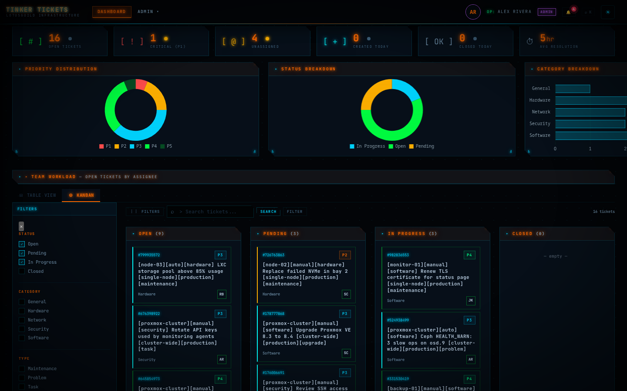The image size is (627, 391).
Task: Check the General category filter
Action: [22, 302]
